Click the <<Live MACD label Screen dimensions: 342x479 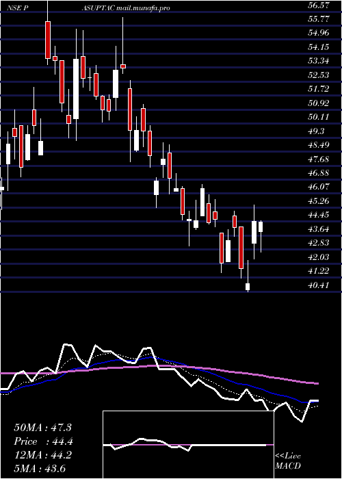pos(288,461)
